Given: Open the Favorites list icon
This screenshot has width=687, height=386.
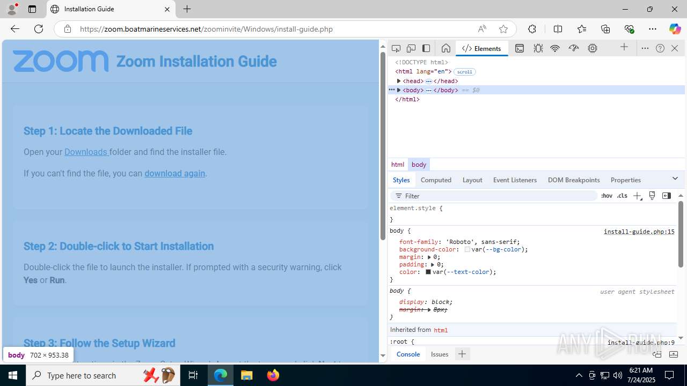Looking at the screenshot, I should pyautogui.click(x=582, y=29).
